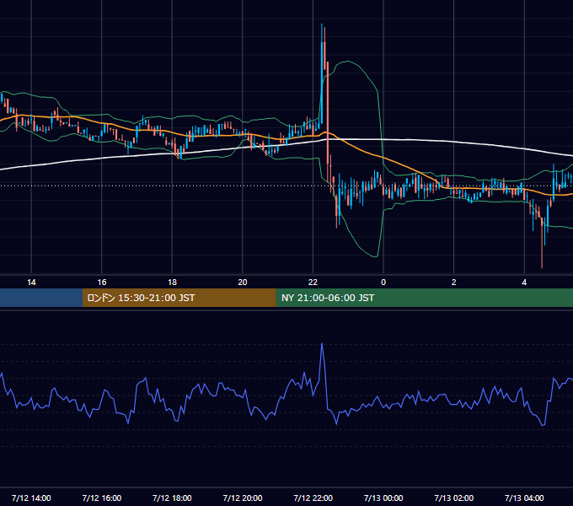Click the 7/12 22:00 date label
The height and width of the screenshot is (506, 573).
tap(313, 498)
